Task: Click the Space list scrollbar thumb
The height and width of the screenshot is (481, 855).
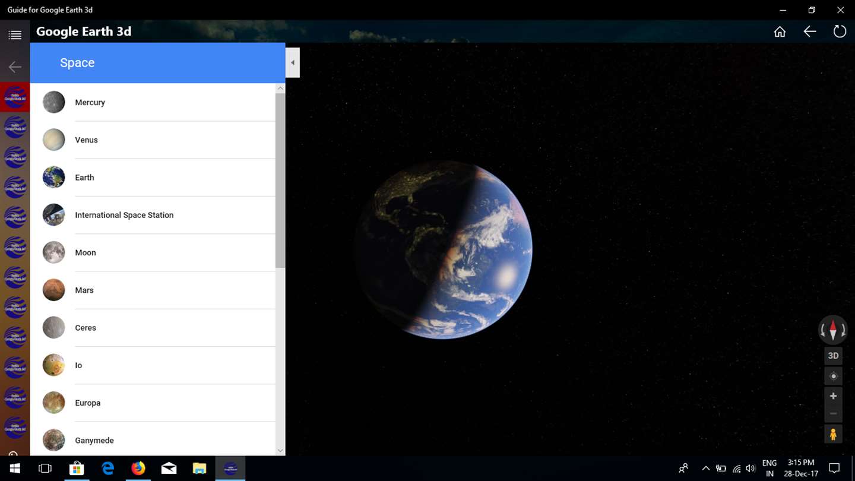Action: click(x=280, y=181)
